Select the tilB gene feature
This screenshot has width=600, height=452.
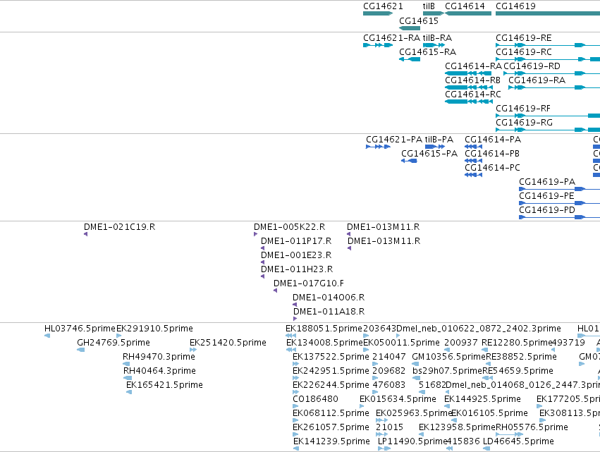(433, 13)
